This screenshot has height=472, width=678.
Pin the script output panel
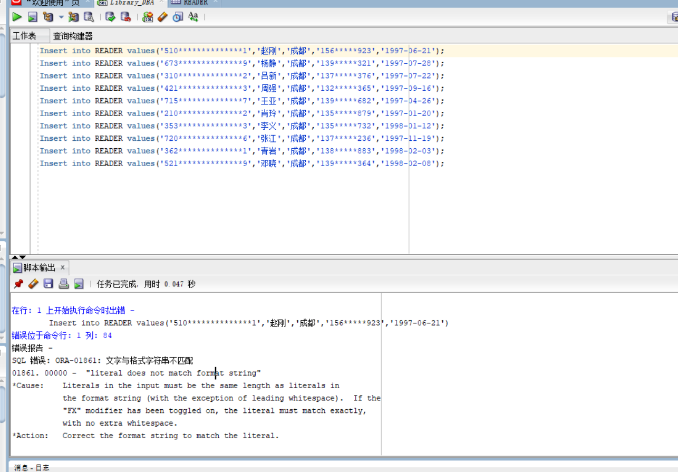[x=18, y=284]
